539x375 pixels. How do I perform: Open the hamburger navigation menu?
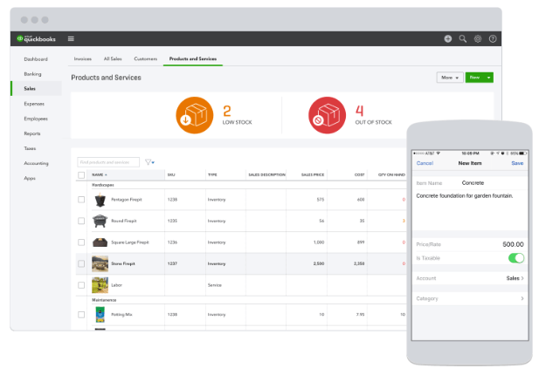[71, 38]
